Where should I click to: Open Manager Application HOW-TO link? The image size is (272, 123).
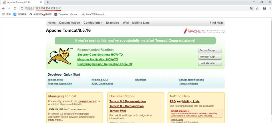point(98,59)
